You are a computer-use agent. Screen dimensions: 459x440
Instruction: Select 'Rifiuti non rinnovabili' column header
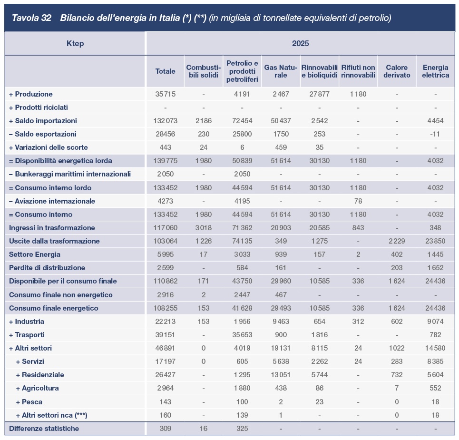coord(358,71)
